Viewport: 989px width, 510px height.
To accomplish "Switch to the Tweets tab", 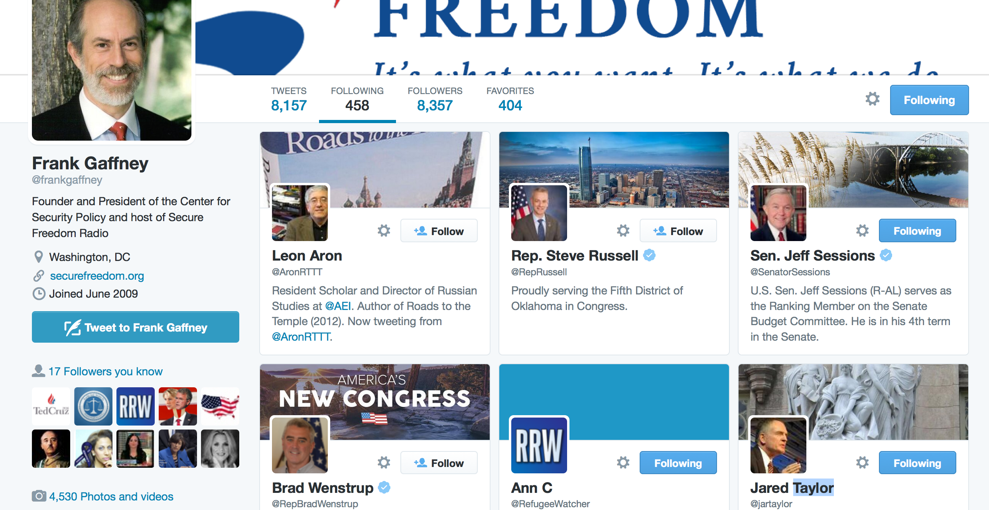I will [x=289, y=100].
